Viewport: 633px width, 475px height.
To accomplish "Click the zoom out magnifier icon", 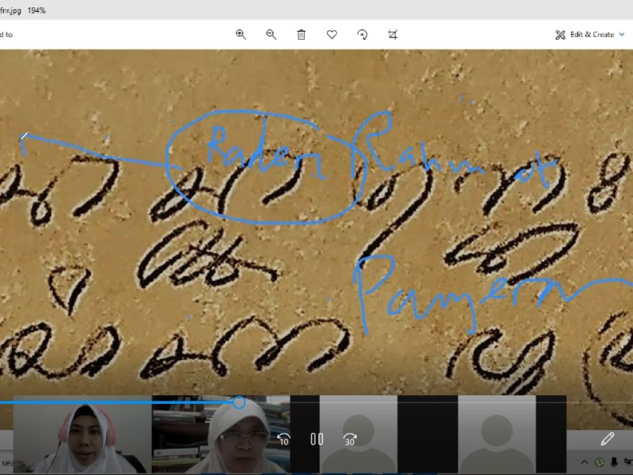I will point(271,34).
